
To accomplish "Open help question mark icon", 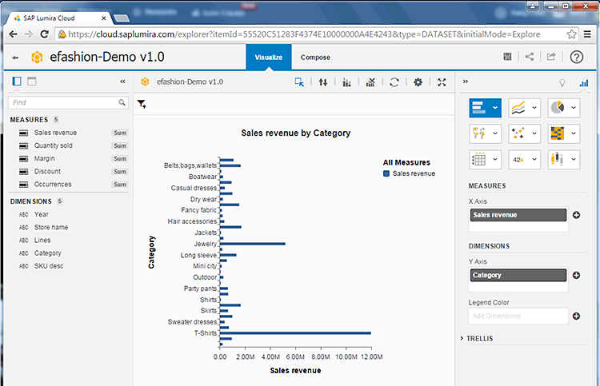I will [576, 57].
